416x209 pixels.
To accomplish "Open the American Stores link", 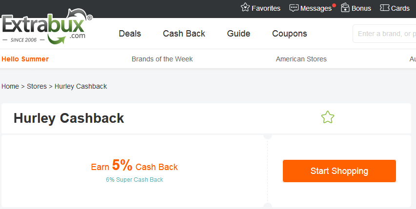I will (301, 59).
